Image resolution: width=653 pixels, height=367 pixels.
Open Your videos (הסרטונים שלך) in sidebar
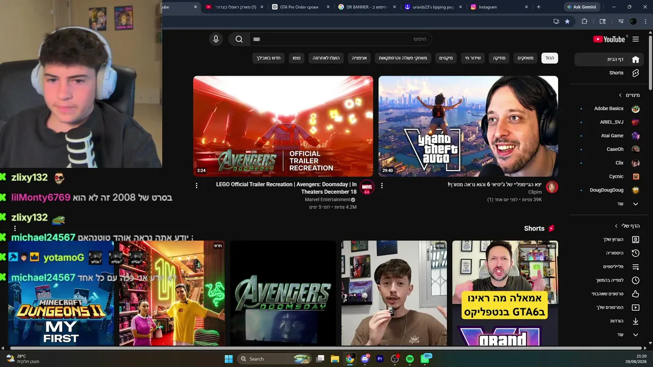click(608, 307)
